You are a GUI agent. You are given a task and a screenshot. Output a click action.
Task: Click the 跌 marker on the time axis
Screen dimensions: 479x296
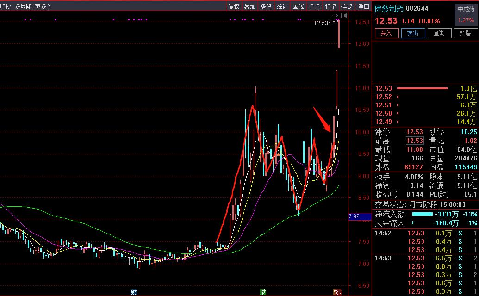263,292
